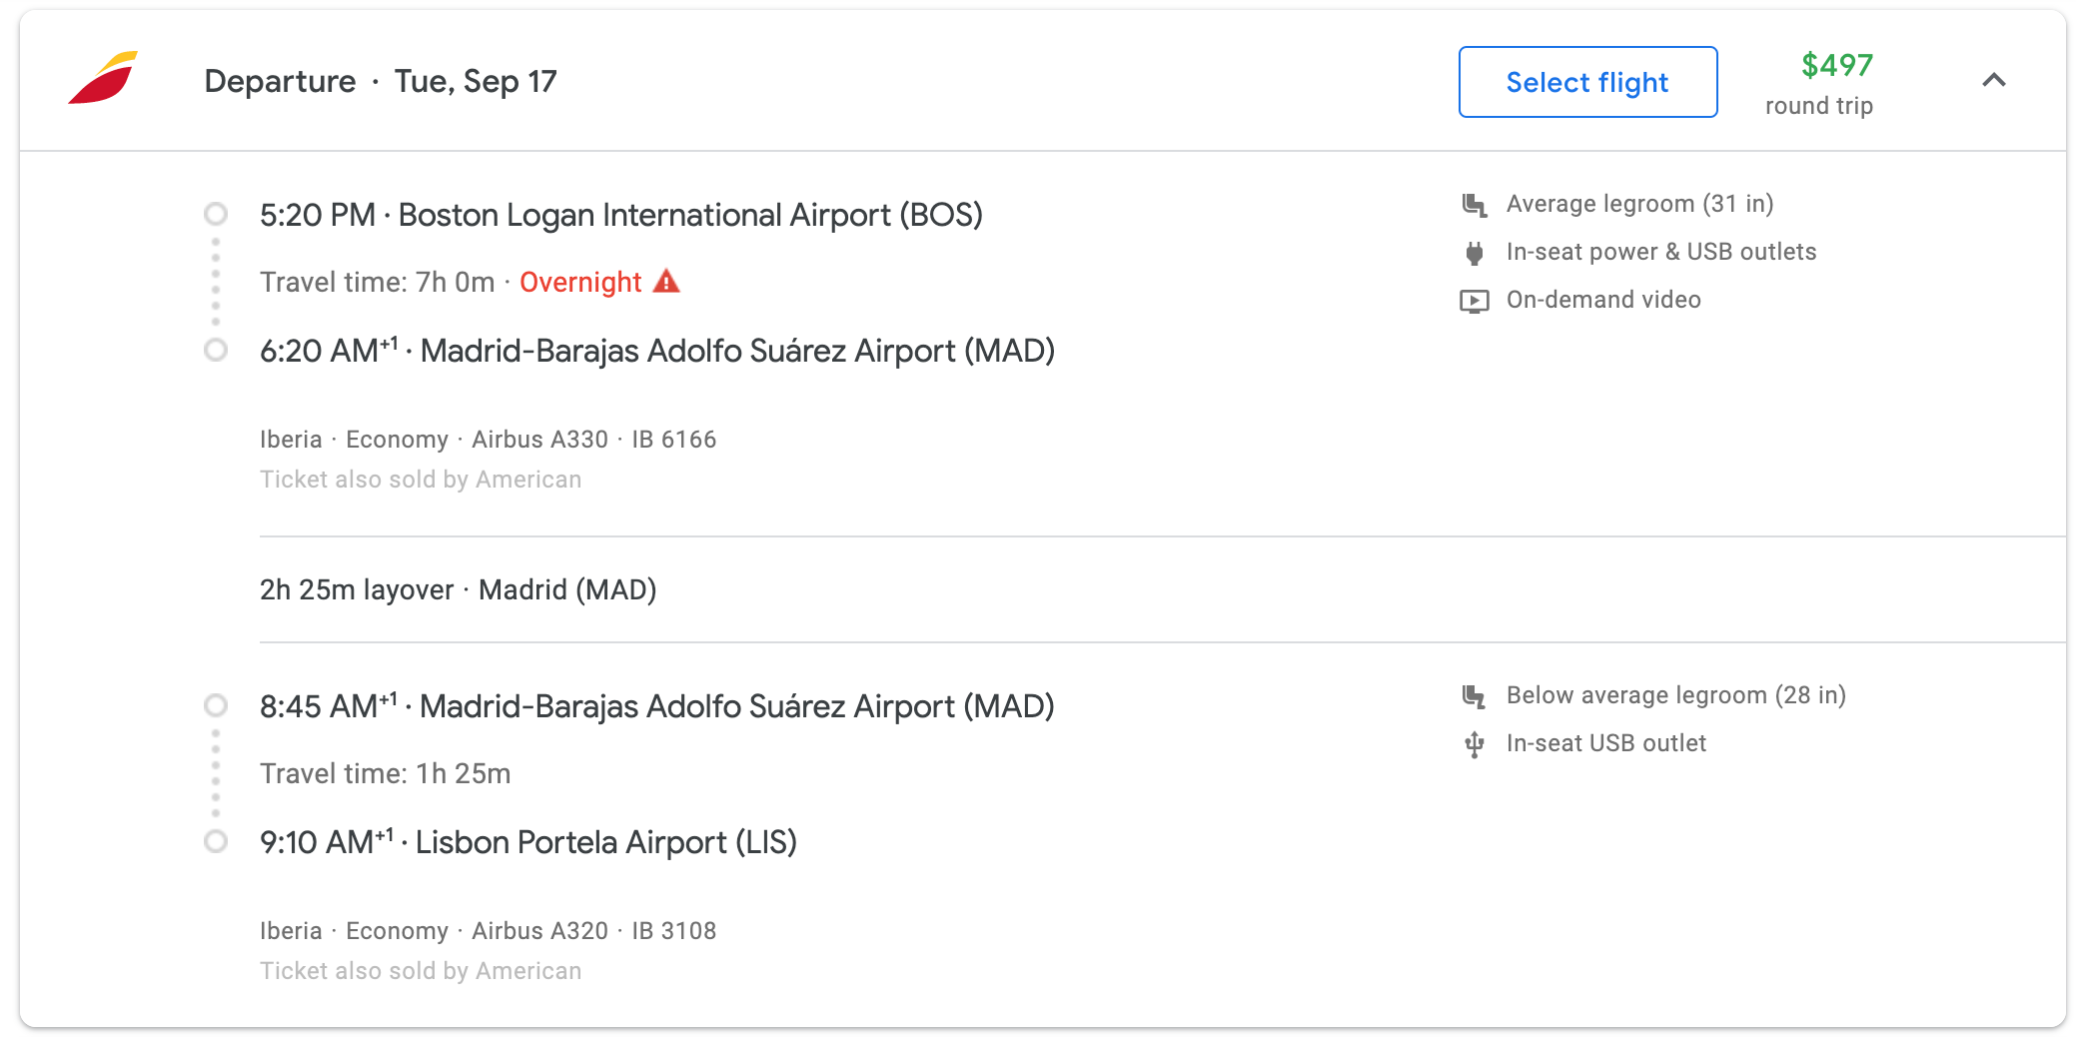Click the 8:45 AM Madrid departure circle marker
This screenshot has height=1037, width=2076.
tap(216, 705)
